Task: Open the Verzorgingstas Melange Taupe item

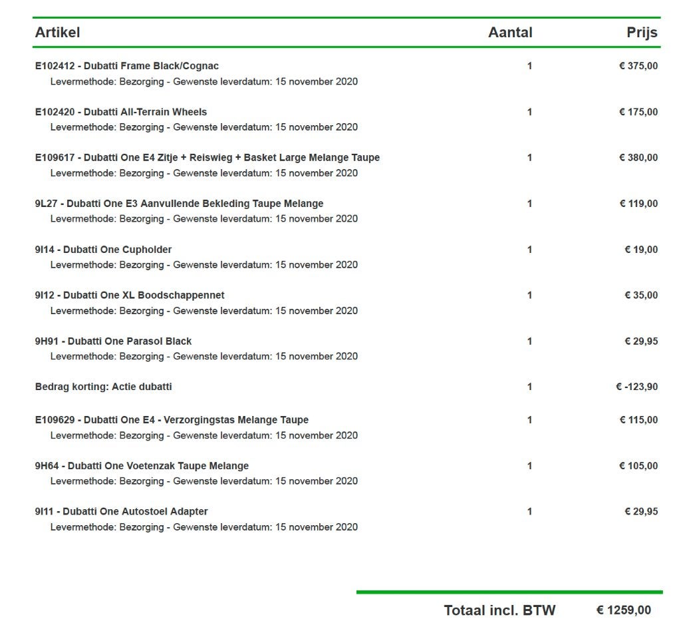Action: [172, 420]
